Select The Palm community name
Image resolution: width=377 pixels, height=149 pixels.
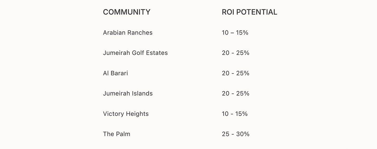(x=117, y=134)
